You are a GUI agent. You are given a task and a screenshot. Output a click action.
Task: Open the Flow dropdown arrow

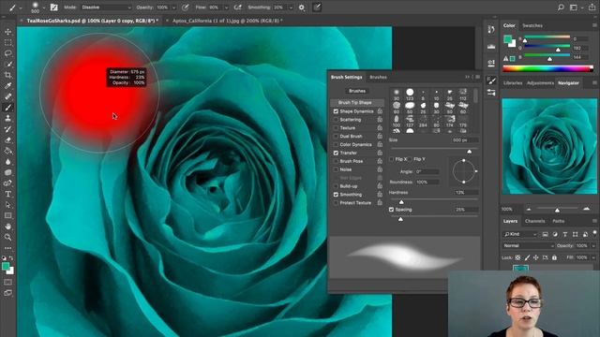pos(226,7)
